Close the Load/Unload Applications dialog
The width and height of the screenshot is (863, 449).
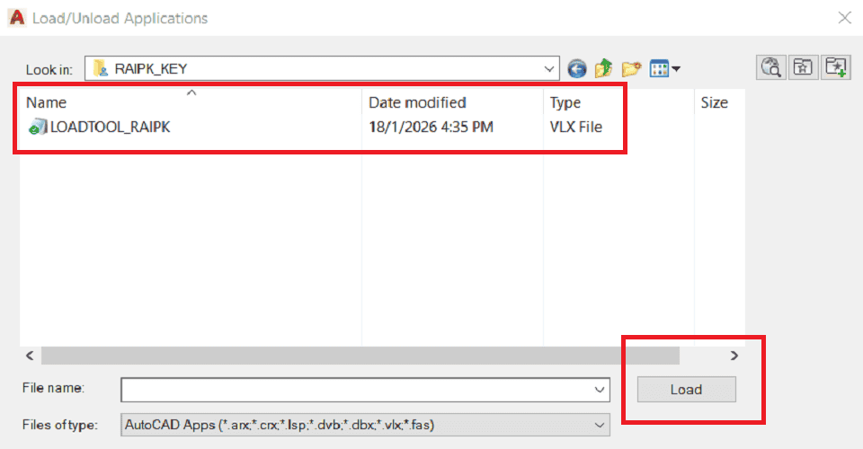point(845,18)
